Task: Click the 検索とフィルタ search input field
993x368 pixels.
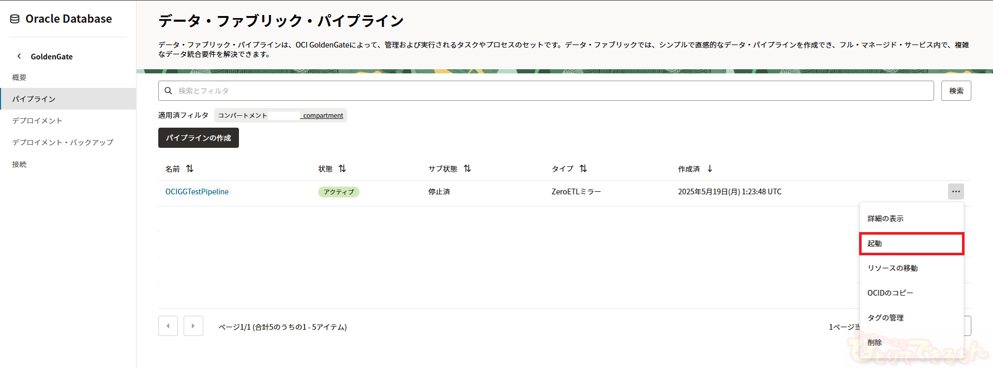Action: click(x=548, y=91)
